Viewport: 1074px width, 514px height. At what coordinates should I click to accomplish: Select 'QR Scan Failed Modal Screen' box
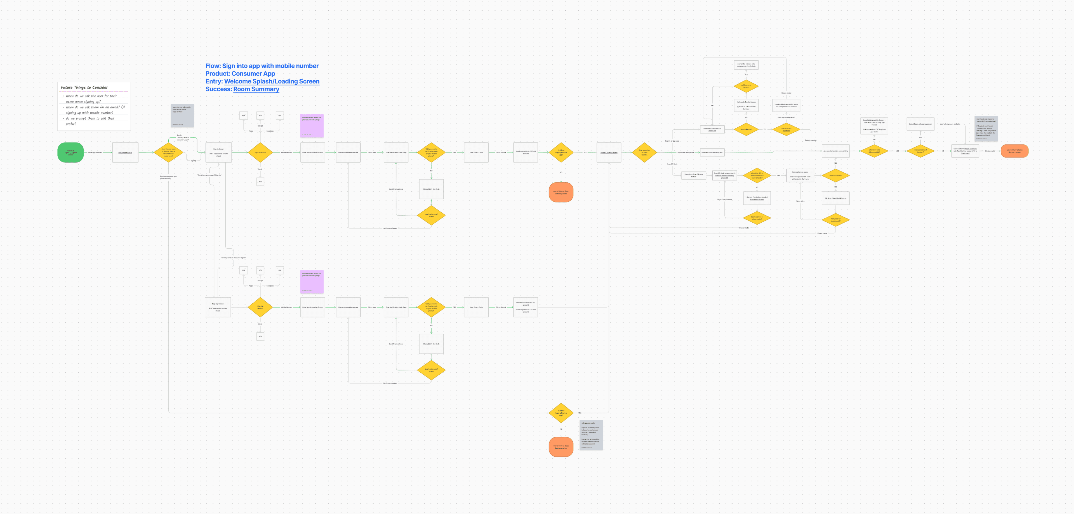[x=835, y=198]
